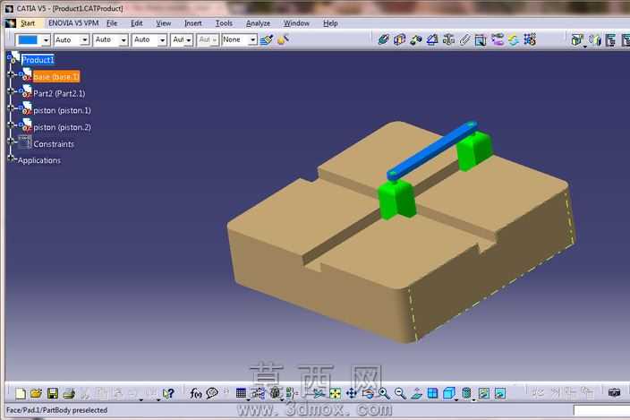Open the Formula f(x) tool
Screen dimensions: 630x420
click(196, 393)
